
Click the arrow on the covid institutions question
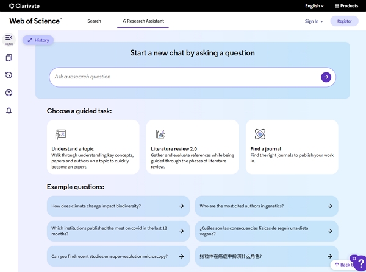[x=181, y=231]
